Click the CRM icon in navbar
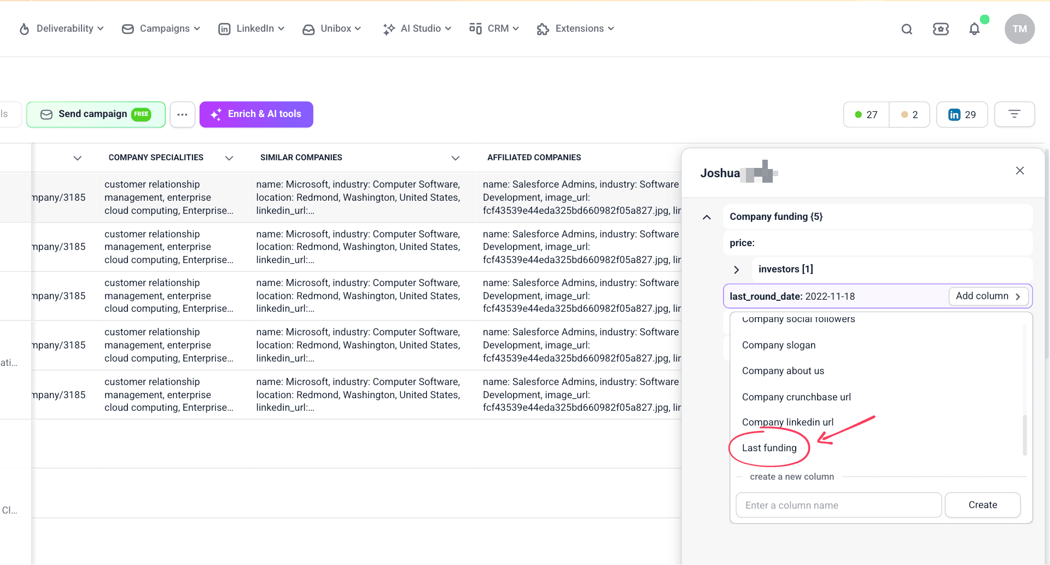The image size is (1050, 565). (475, 28)
